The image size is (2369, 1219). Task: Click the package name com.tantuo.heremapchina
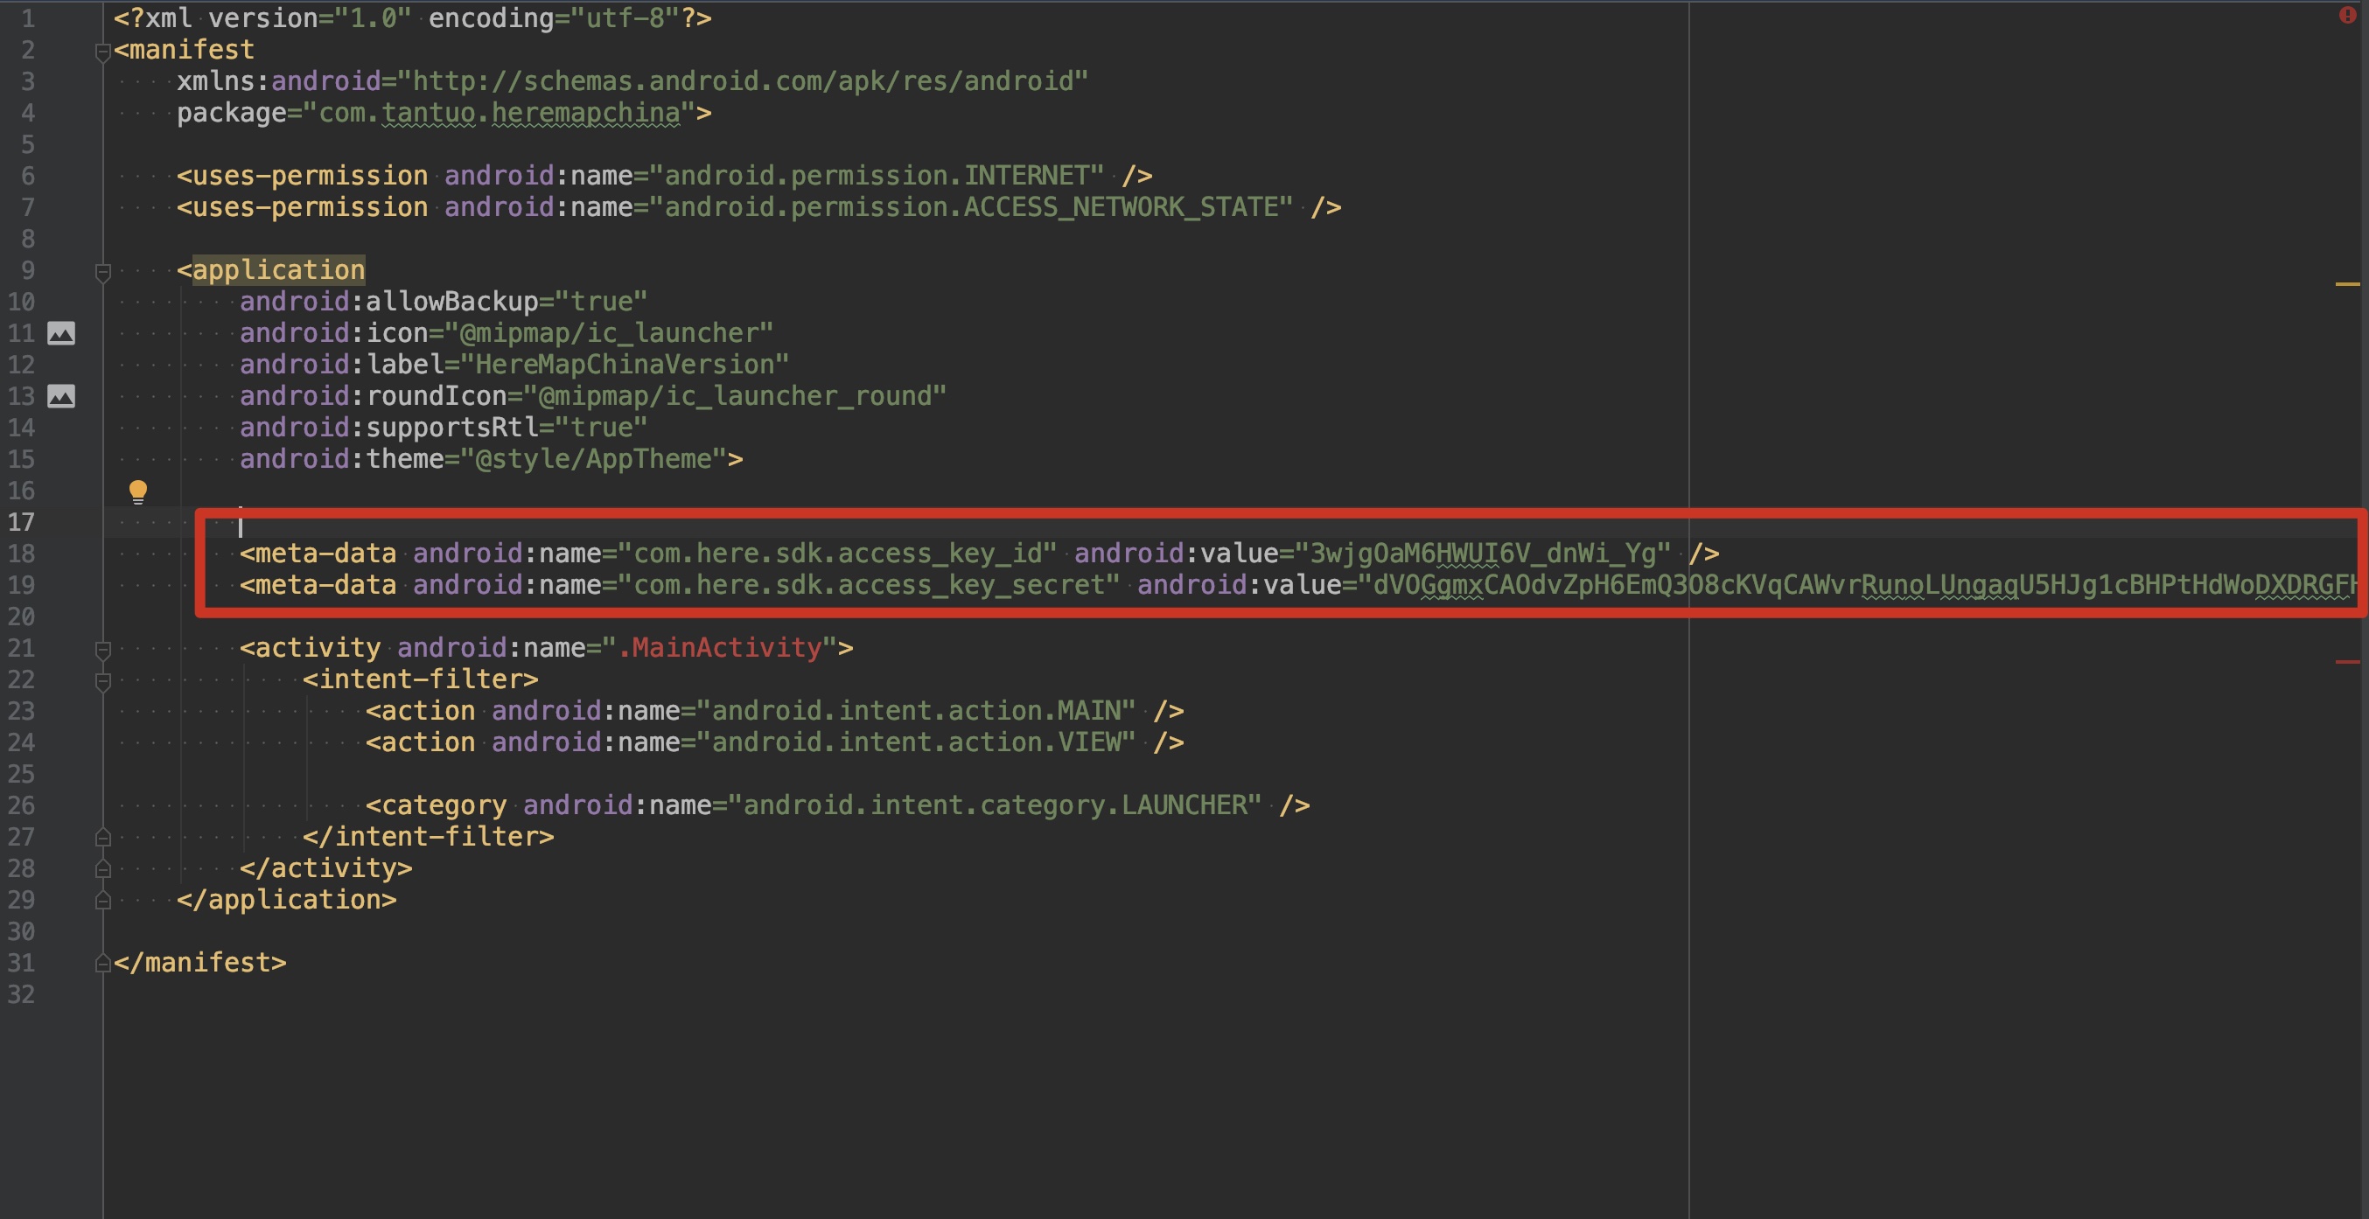click(x=500, y=113)
